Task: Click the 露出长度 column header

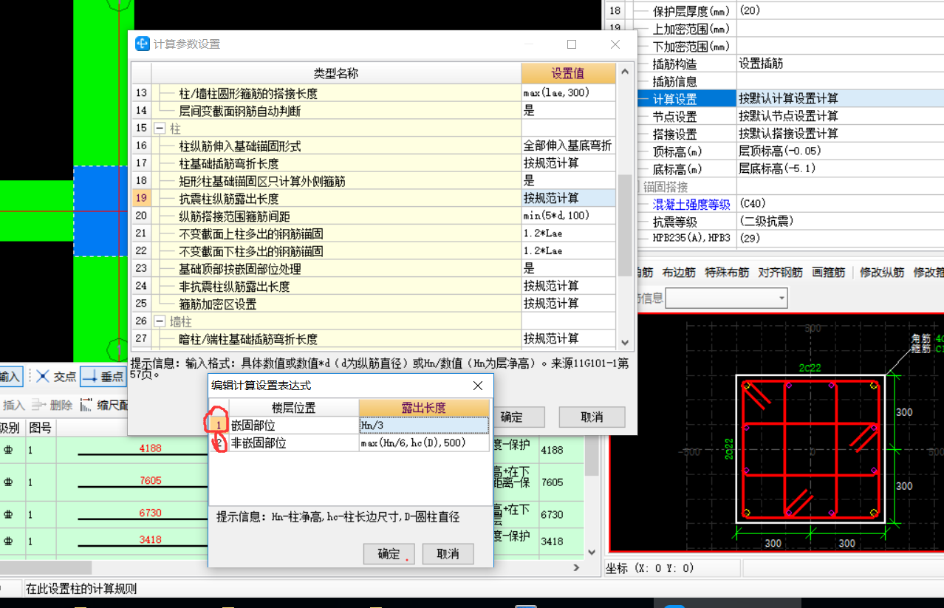Action: [x=424, y=408]
